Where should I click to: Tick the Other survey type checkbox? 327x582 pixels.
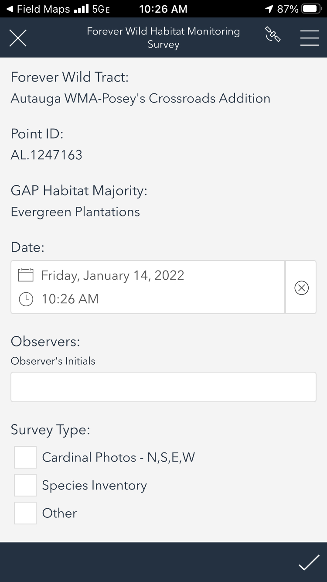coord(25,513)
